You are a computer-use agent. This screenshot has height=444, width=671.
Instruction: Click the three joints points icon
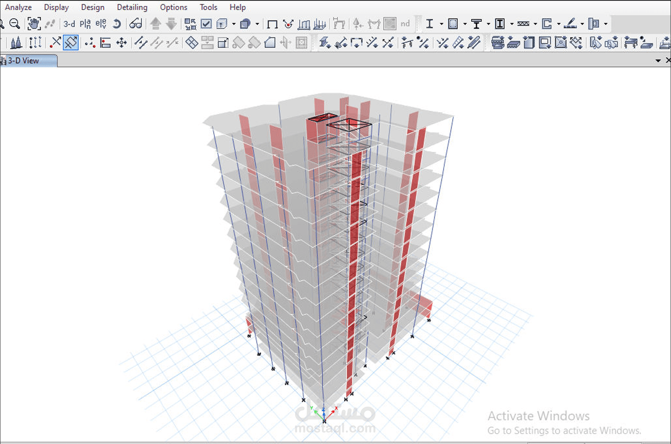(x=90, y=42)
